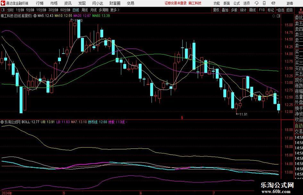Open the 画线 drawing tools
The image size is (303, 195).
[253, 10]
